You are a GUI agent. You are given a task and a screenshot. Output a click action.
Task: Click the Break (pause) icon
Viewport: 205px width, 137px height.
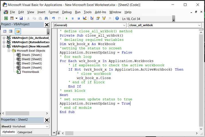[73, 18]
